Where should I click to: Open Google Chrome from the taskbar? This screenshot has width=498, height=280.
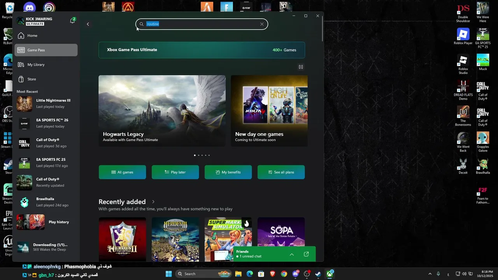284,274
